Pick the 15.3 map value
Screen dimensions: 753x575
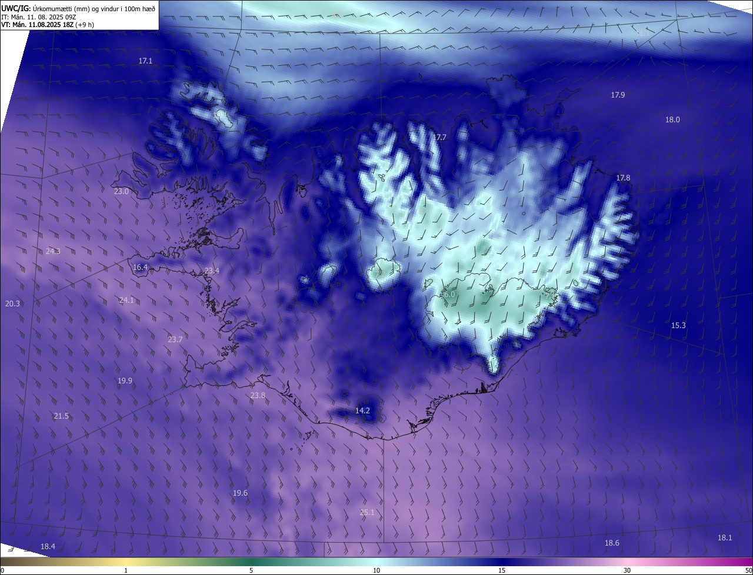tap(678, 326)
